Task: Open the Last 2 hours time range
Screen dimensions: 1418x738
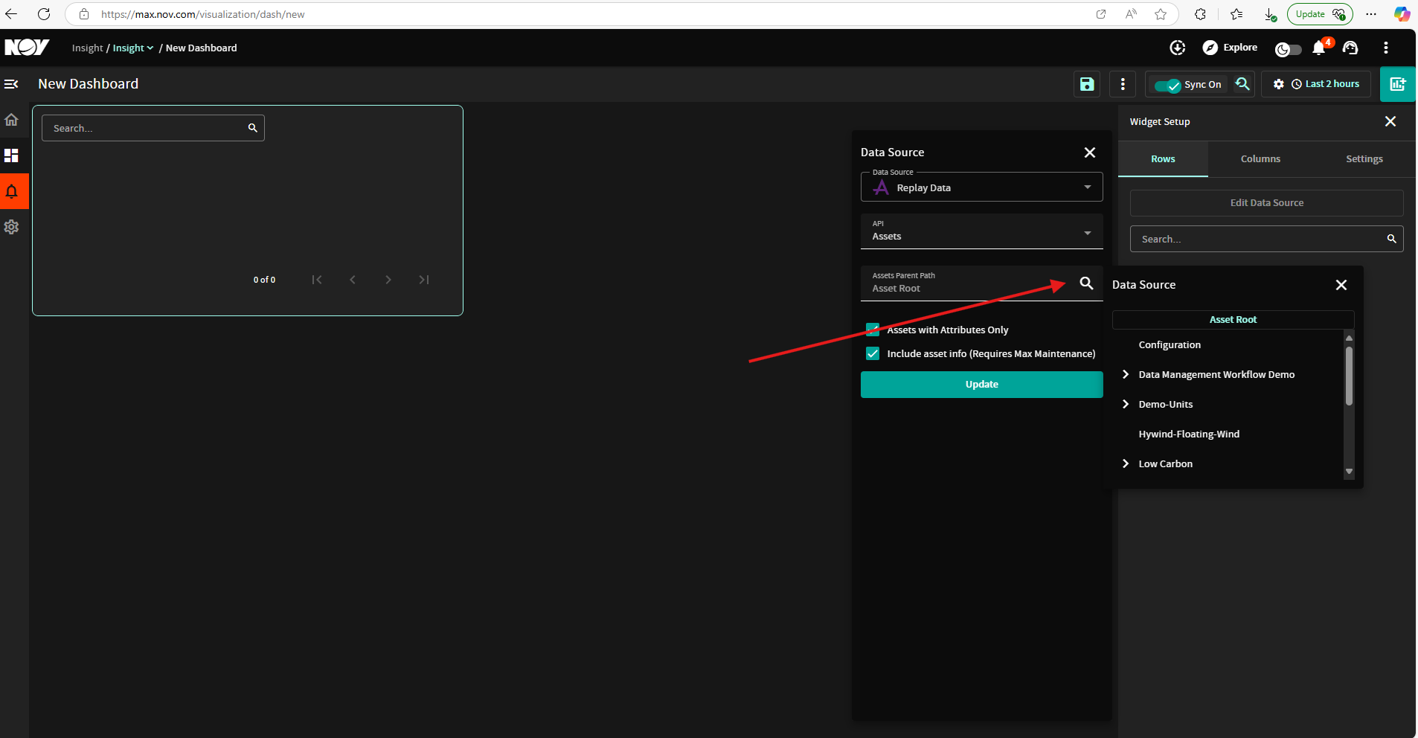Action: [x=1325, y=84]
